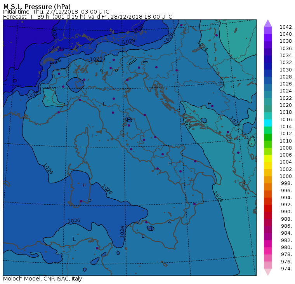
Task: Click the 1038. legend value
Action: point(286,41)
